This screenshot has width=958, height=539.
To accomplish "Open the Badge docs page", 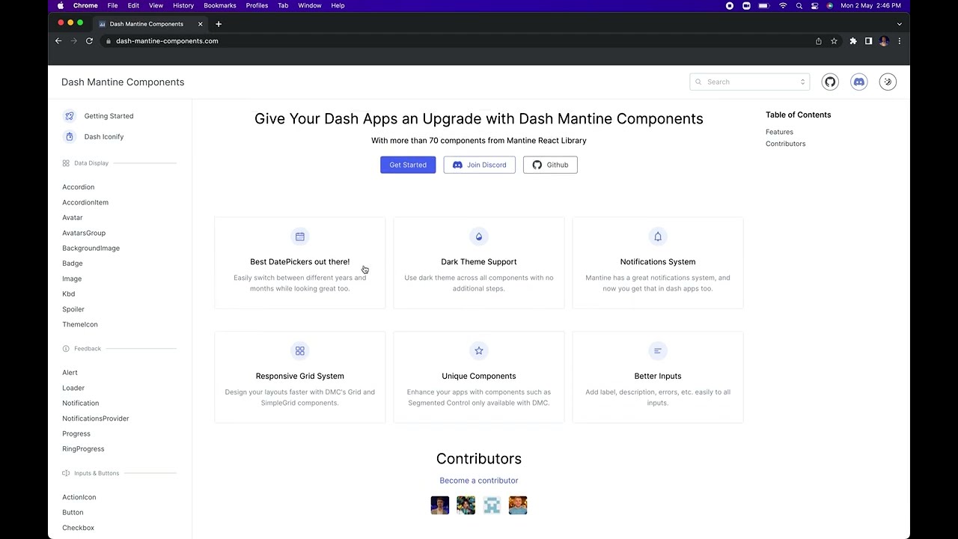I will click(73, 264).
